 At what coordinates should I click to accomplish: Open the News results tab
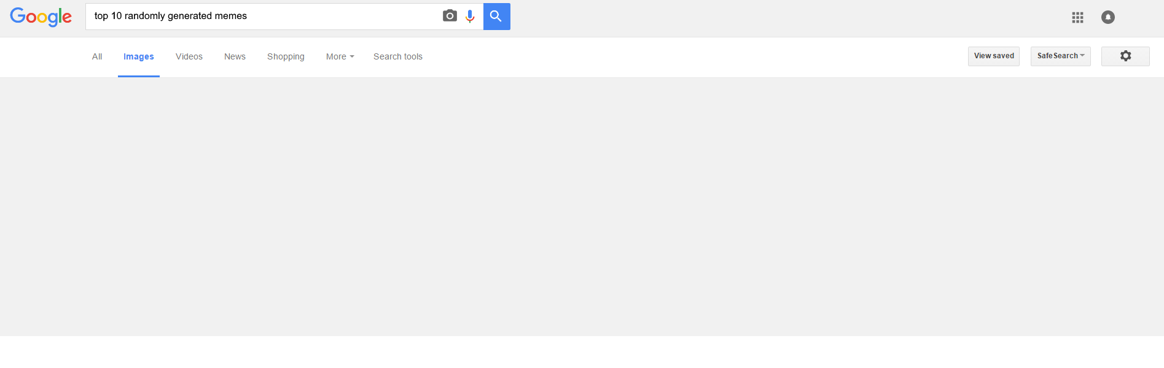[x=235, y=56]
